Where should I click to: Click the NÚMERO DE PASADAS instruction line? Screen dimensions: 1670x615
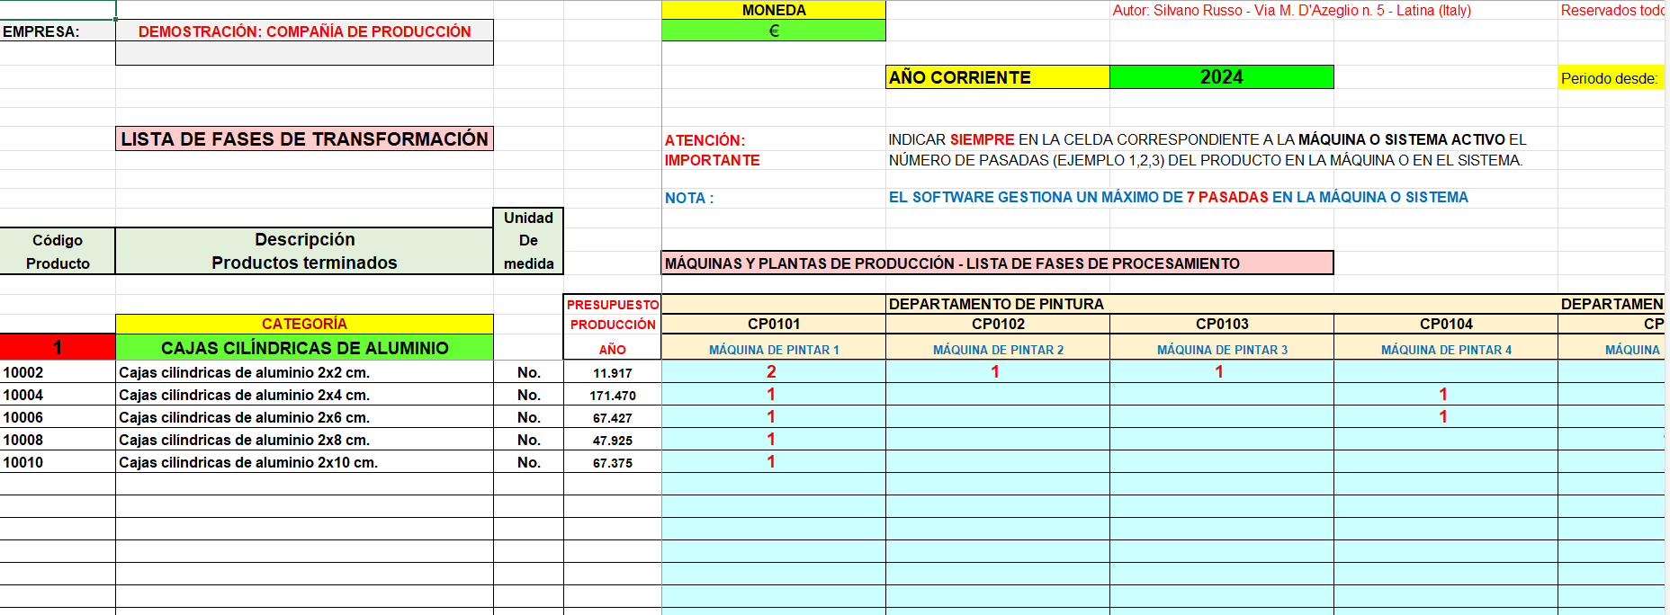click(1206, 160)
